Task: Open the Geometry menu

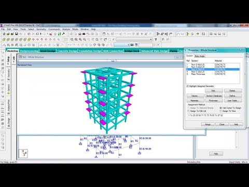Action: (x=41, y=29)
